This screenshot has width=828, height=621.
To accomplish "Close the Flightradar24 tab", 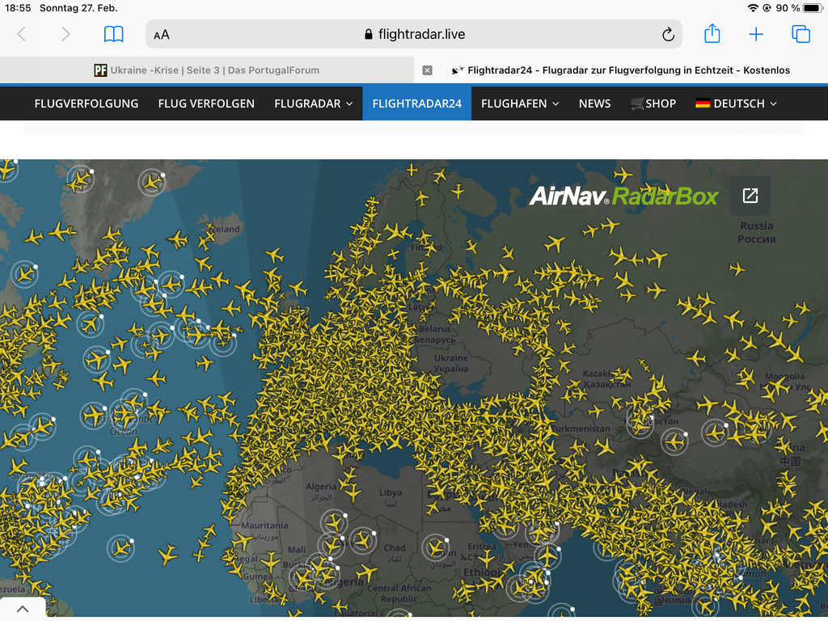I will pos(428,70).
